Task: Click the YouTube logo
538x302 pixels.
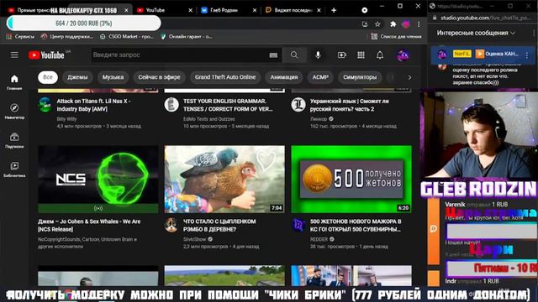Action: [47, 55]
